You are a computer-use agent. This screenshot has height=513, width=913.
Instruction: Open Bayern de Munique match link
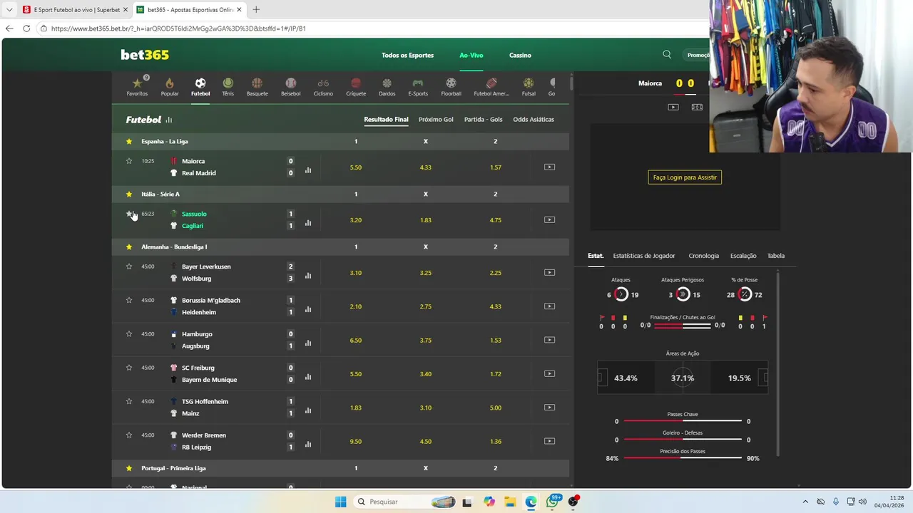pyautogui.click(x=209, y=380)
